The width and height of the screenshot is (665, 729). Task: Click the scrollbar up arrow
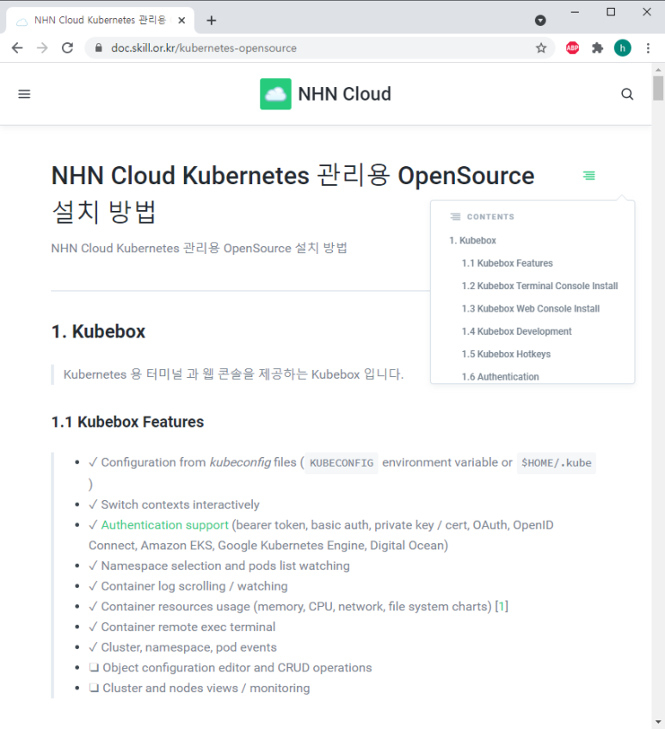[657, 70]
